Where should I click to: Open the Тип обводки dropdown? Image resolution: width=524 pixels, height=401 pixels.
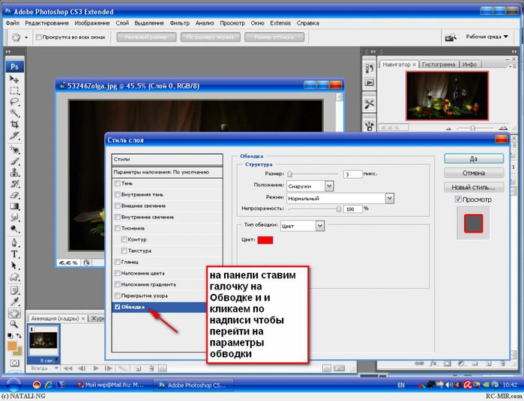pyautogui.click(x=320, y=226)
